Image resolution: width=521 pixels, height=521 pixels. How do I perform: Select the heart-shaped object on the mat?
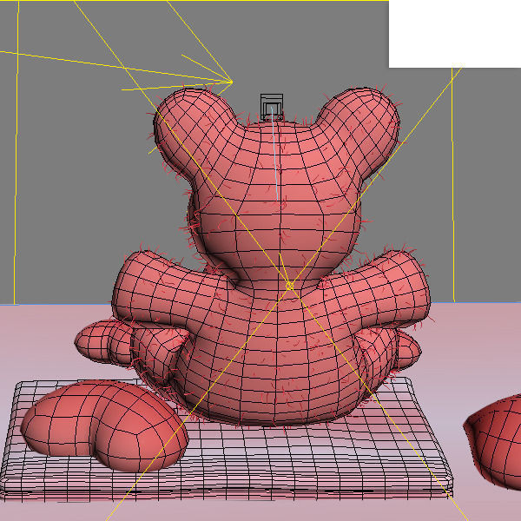point(105,426)
